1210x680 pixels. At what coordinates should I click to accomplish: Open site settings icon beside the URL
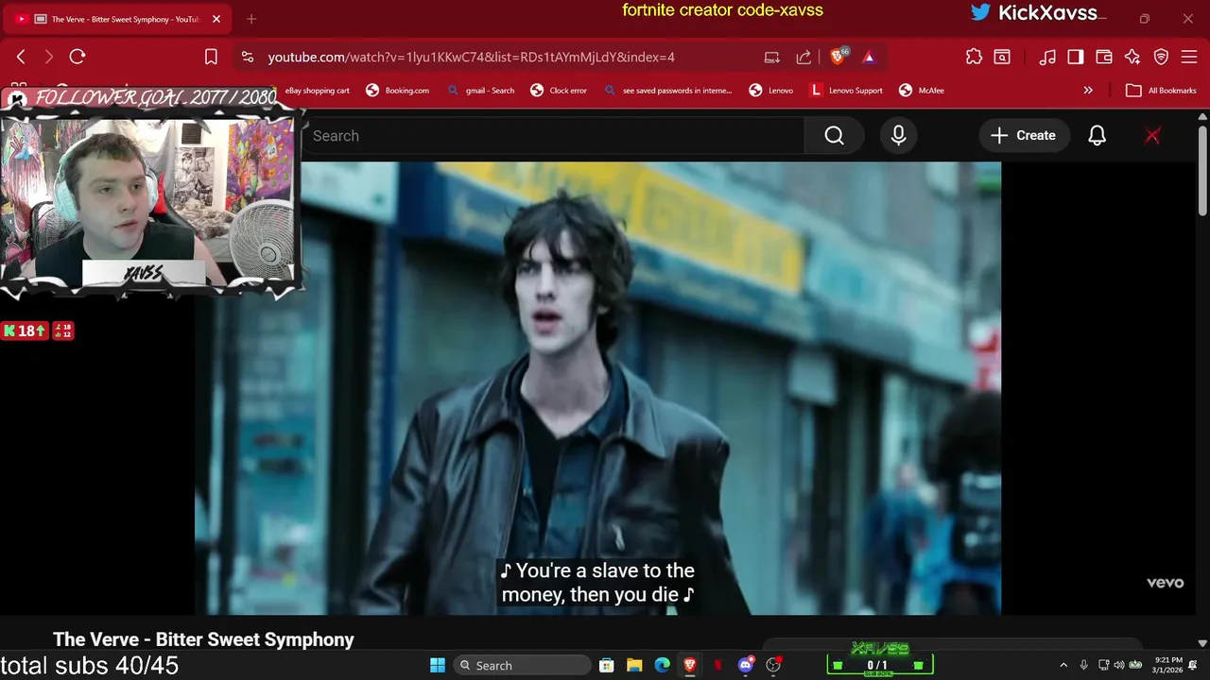[248, 57]
